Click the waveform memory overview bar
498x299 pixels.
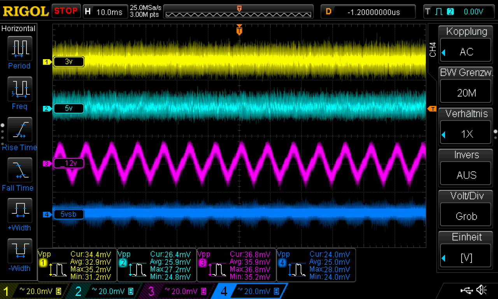pos(239,14)
